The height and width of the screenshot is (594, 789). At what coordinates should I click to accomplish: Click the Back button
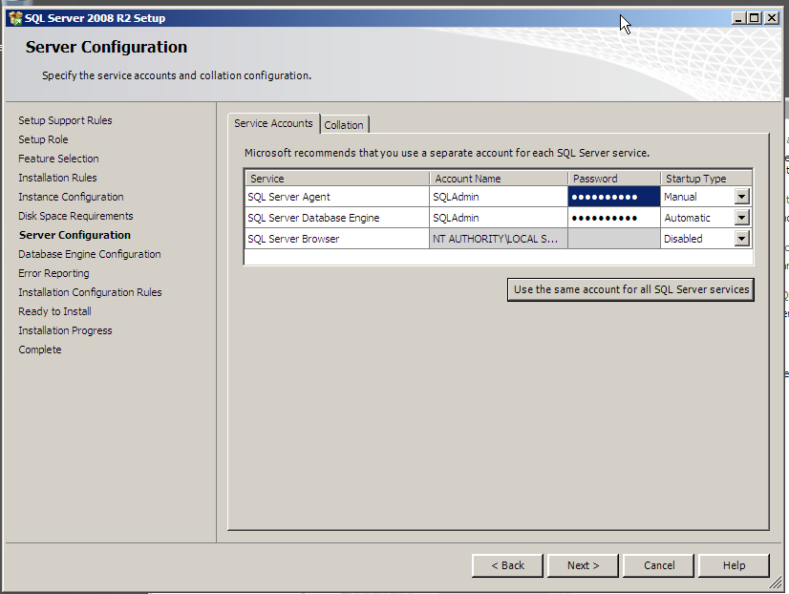(x=507, y=565)
